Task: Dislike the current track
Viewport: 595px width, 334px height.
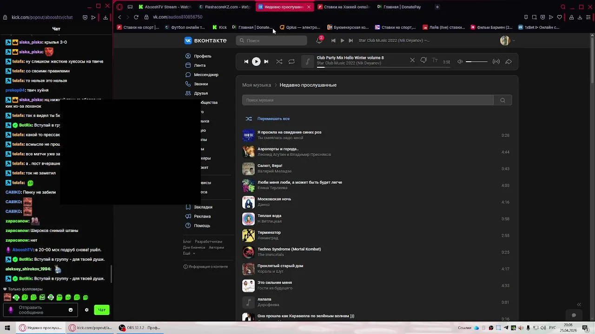Action: 423,60
